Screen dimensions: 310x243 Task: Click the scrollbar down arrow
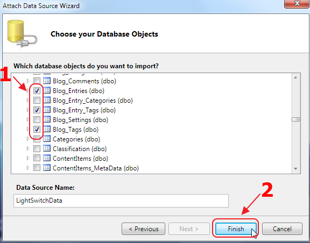click(x=296, y=169)
